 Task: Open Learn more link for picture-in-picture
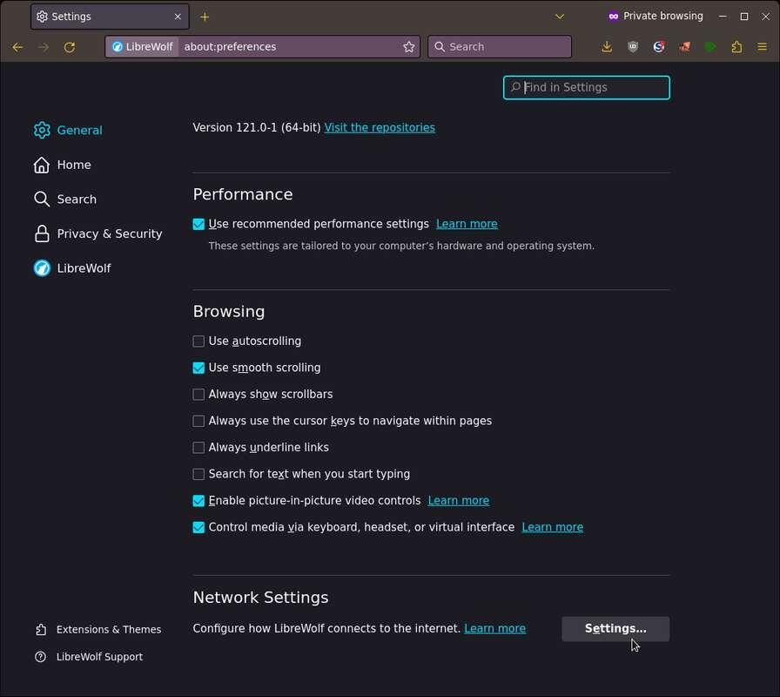pos(458,501)
